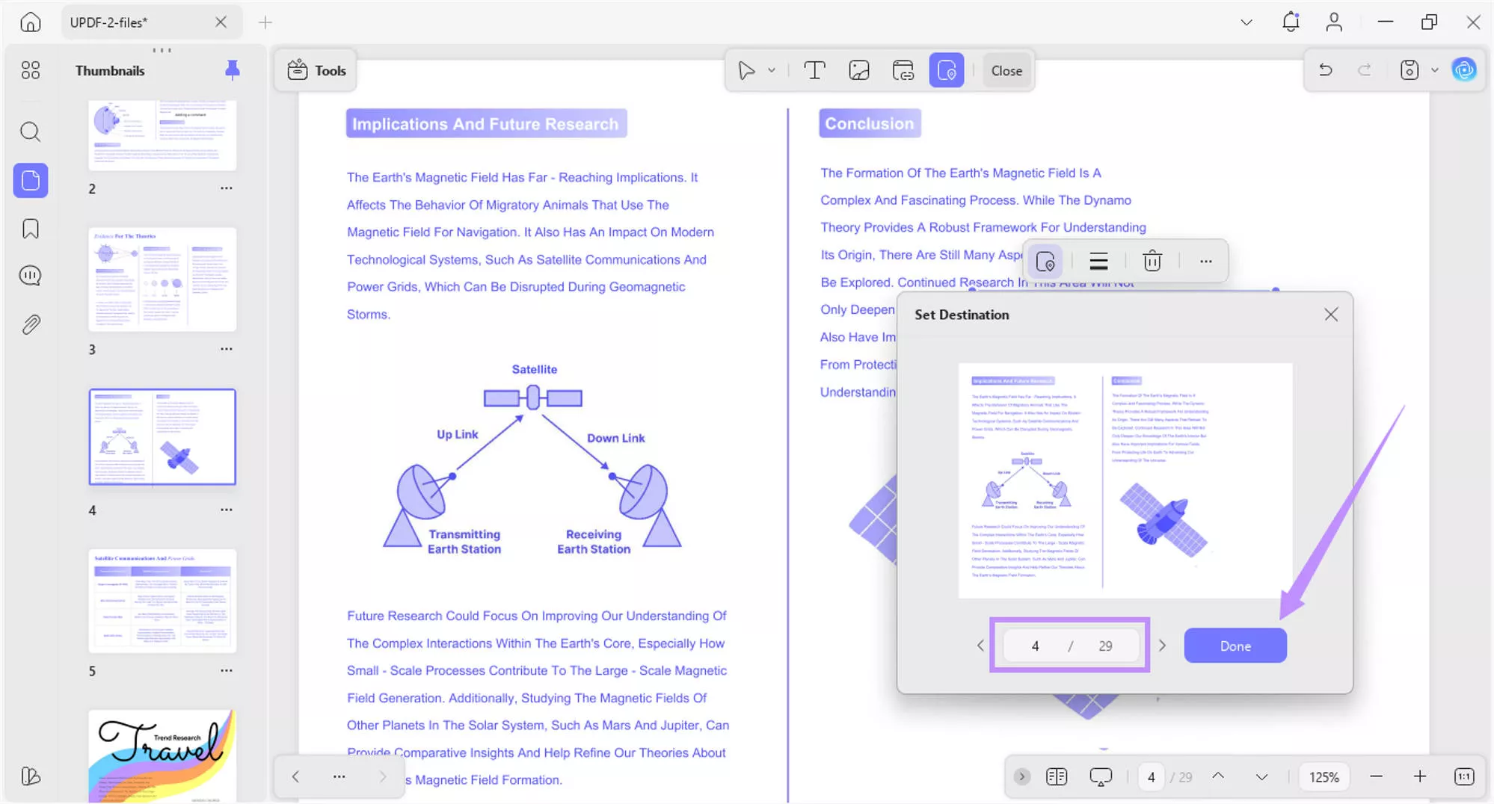Open the Comments panel icon in sidebar
Screen dimensions: 1494x804
tap(30, 276)
